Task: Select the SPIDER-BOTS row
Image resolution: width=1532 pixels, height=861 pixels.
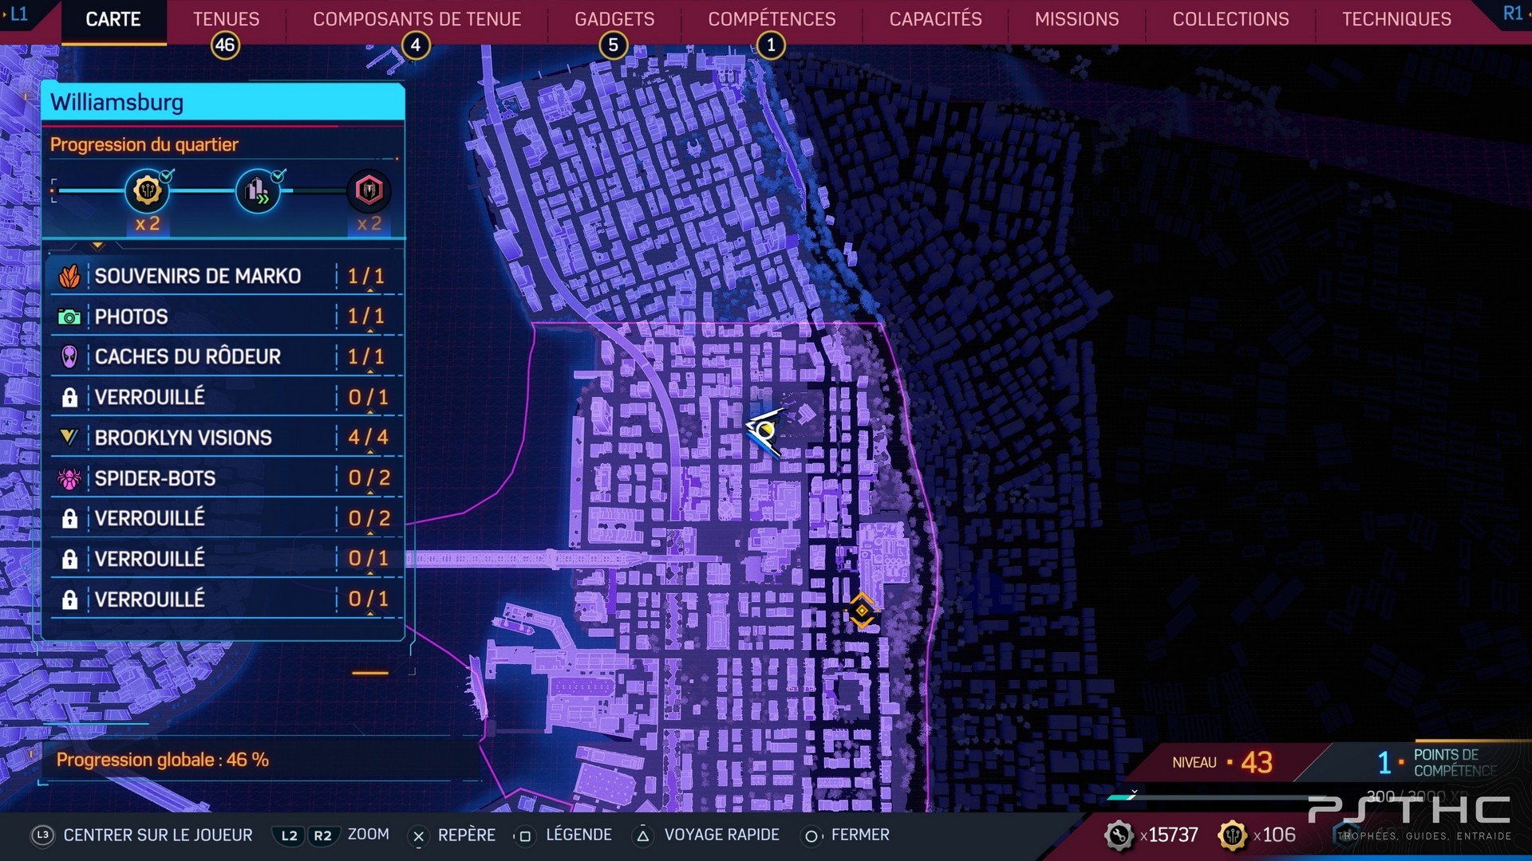Action: pos(227,478)
